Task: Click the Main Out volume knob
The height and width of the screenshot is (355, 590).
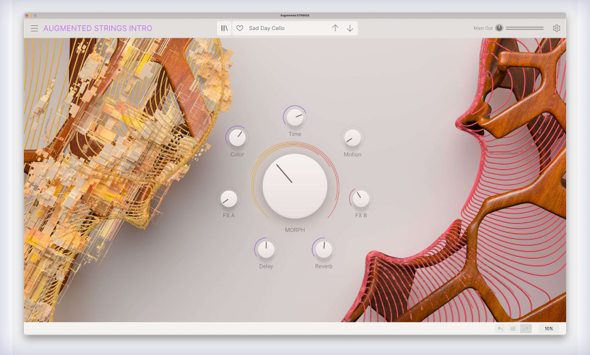Action: [x=499, y=28]
